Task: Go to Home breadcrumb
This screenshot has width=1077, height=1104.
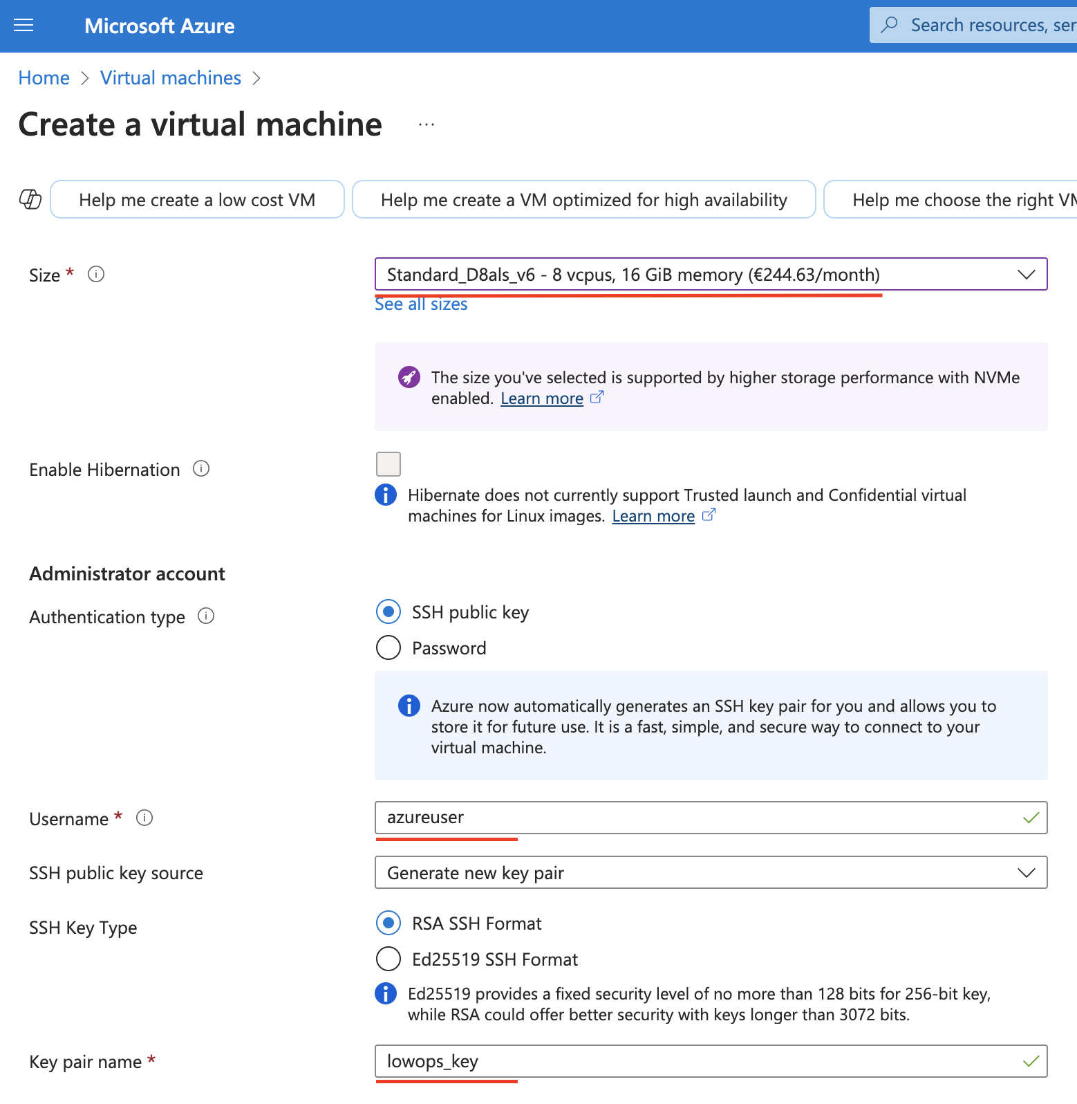Action: 44,77
